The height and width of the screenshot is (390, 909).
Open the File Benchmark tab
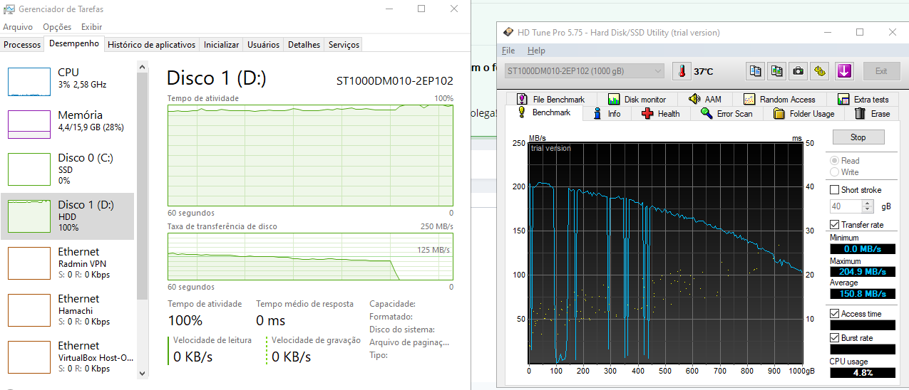point(550,99)
